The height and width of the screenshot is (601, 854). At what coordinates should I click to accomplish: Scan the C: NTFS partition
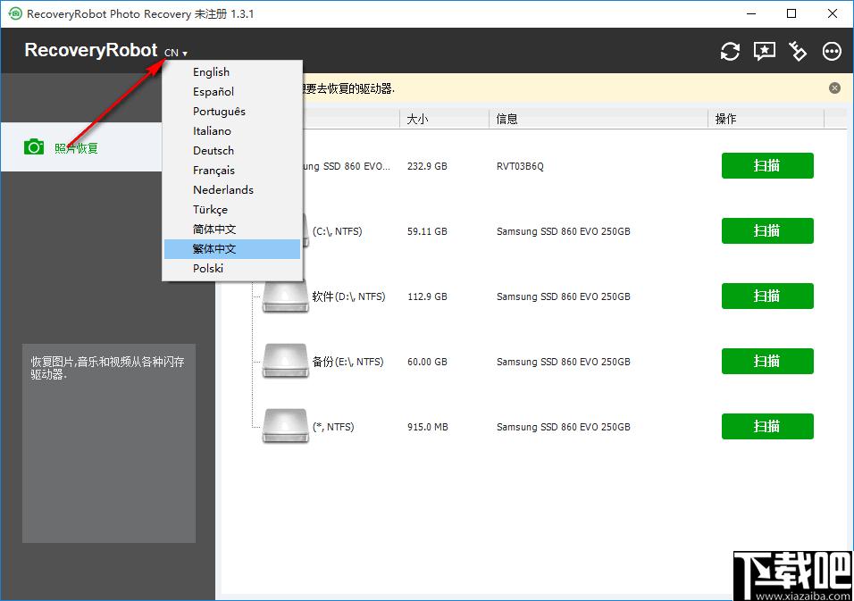pos(767,230)
